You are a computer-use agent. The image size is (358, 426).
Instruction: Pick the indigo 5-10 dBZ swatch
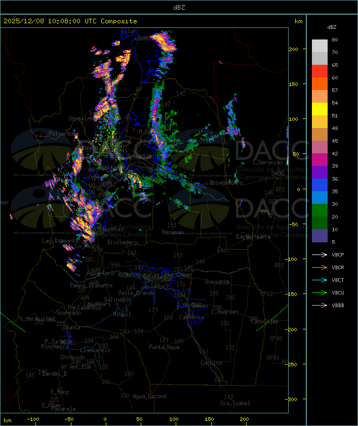coord(320,236)
